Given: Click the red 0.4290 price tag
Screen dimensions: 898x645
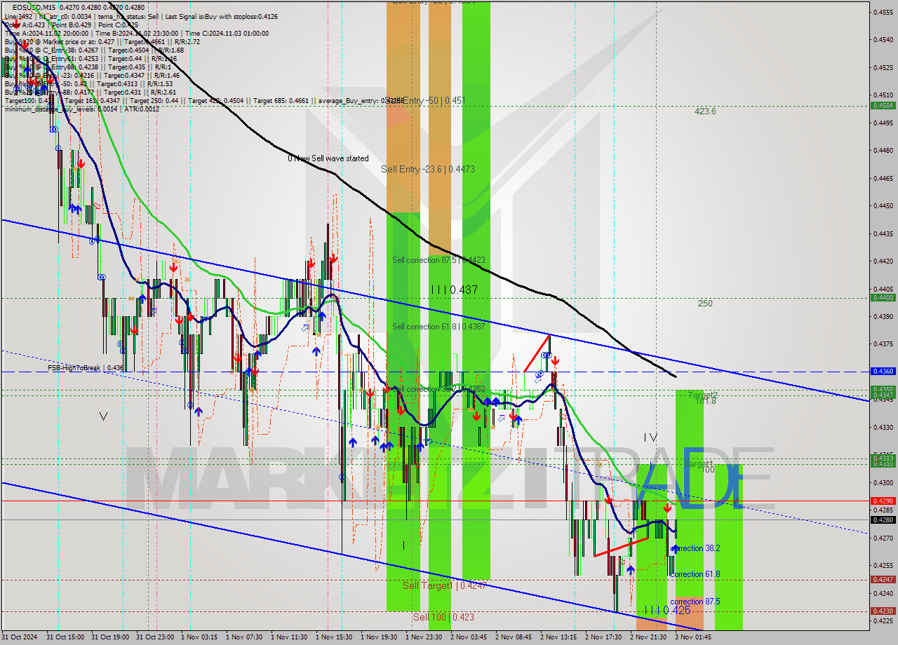Looking at the screenshot, I should pos(882,501).
